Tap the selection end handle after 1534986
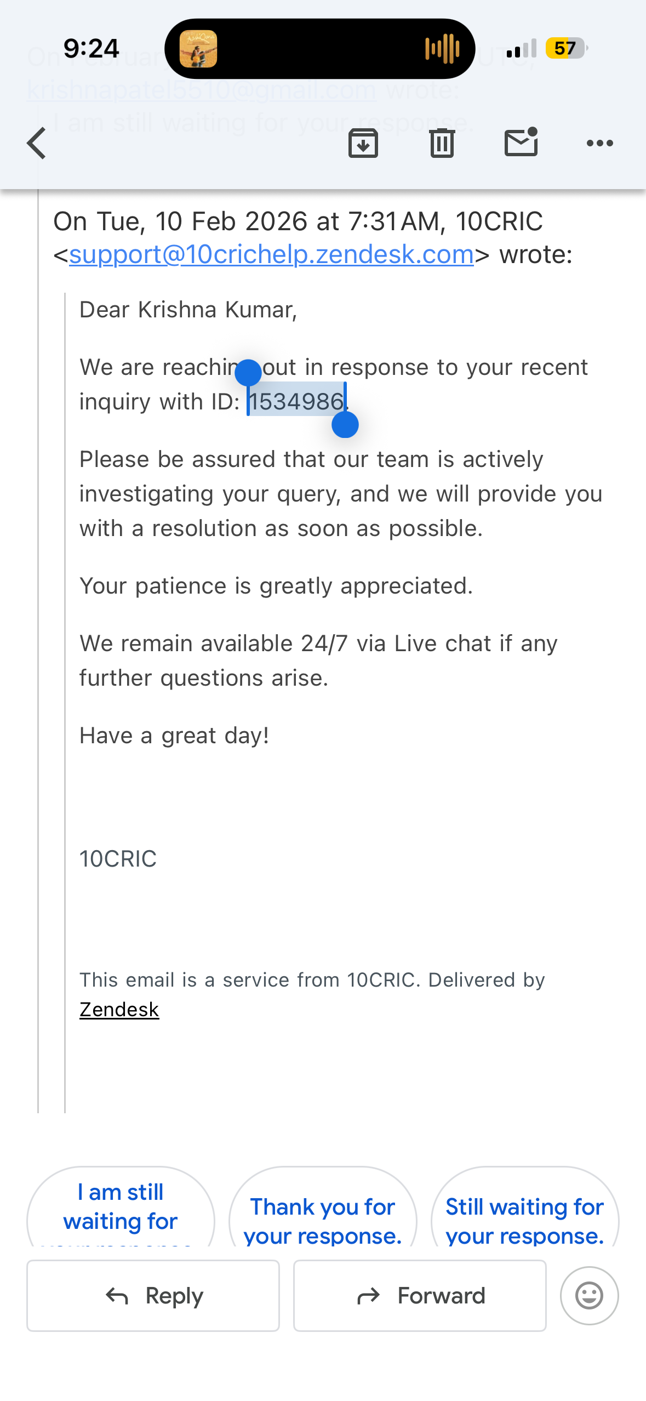 345,425
